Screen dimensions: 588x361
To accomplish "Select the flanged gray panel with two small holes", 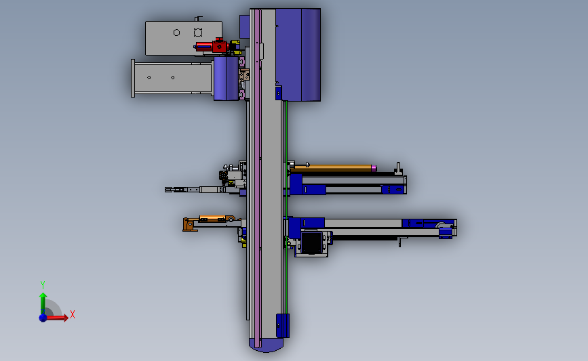I will (172, 78).
